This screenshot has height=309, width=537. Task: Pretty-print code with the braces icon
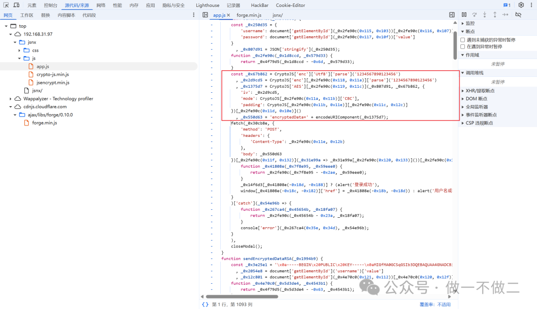205,304
